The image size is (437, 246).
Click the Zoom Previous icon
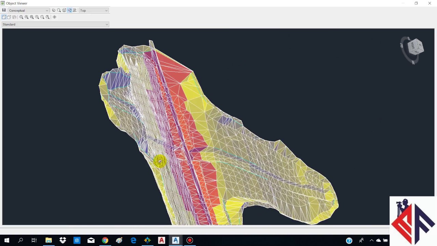(x=47, y=17)
